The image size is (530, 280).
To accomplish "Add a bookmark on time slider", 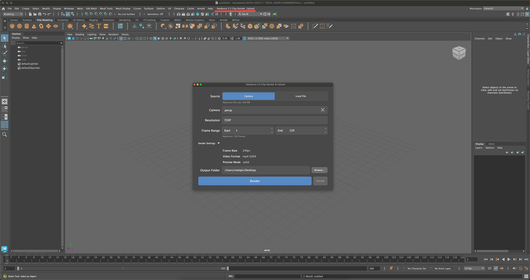I will [391, 268].
